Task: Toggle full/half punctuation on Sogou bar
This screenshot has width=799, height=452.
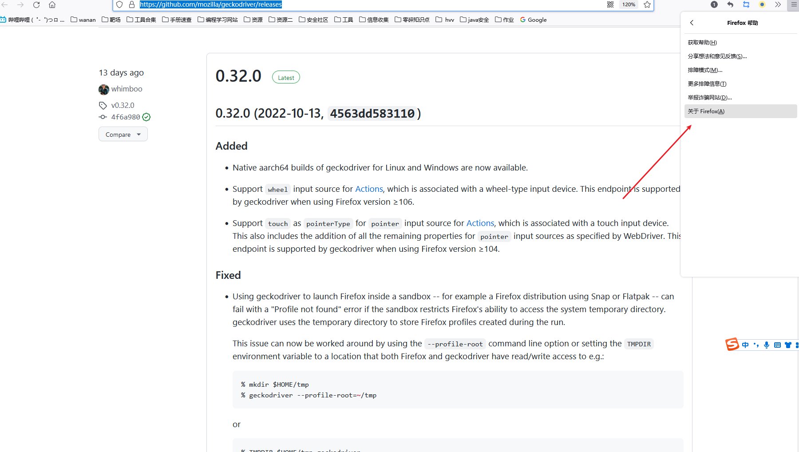Action: 756,345
